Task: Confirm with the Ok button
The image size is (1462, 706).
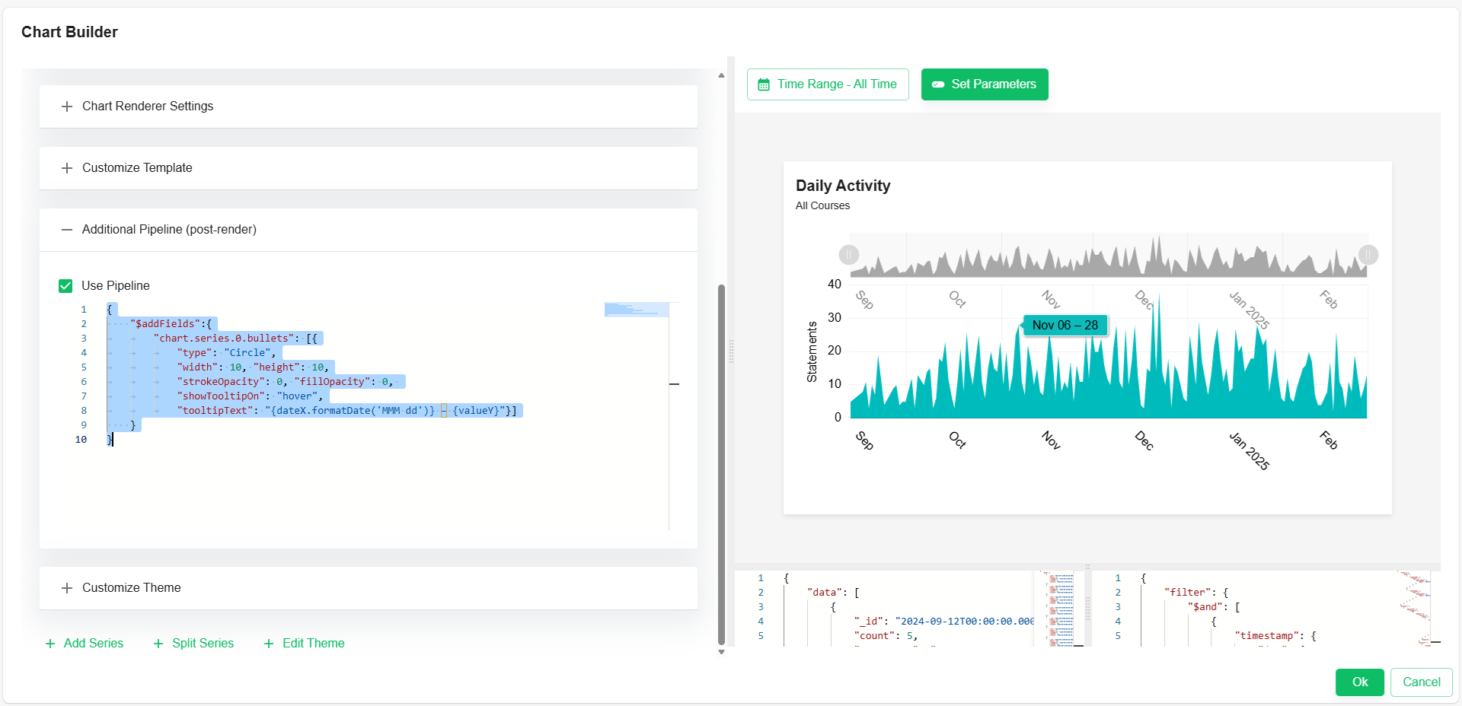Action: pos(1360,682)
